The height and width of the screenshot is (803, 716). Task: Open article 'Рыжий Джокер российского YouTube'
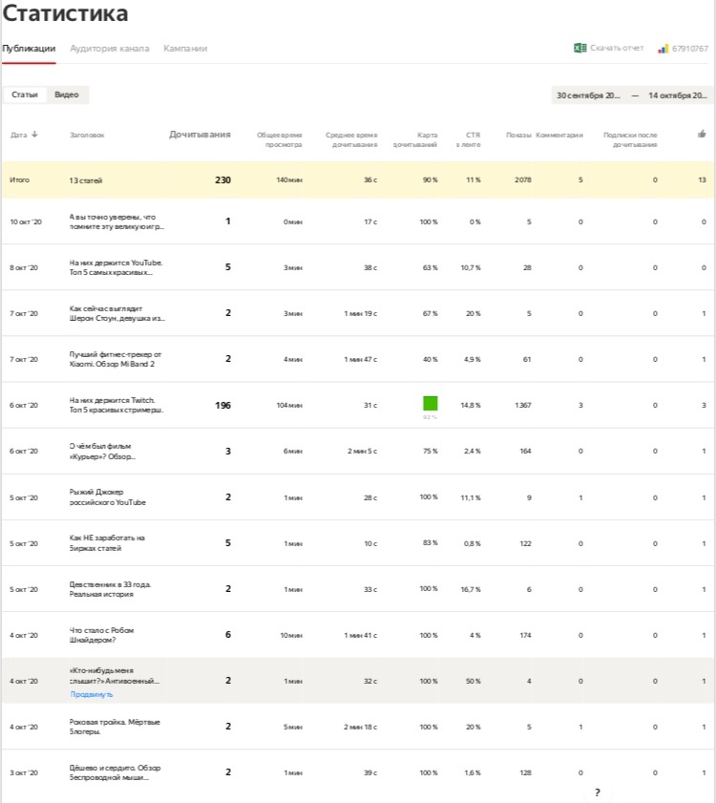click(108, 497)
